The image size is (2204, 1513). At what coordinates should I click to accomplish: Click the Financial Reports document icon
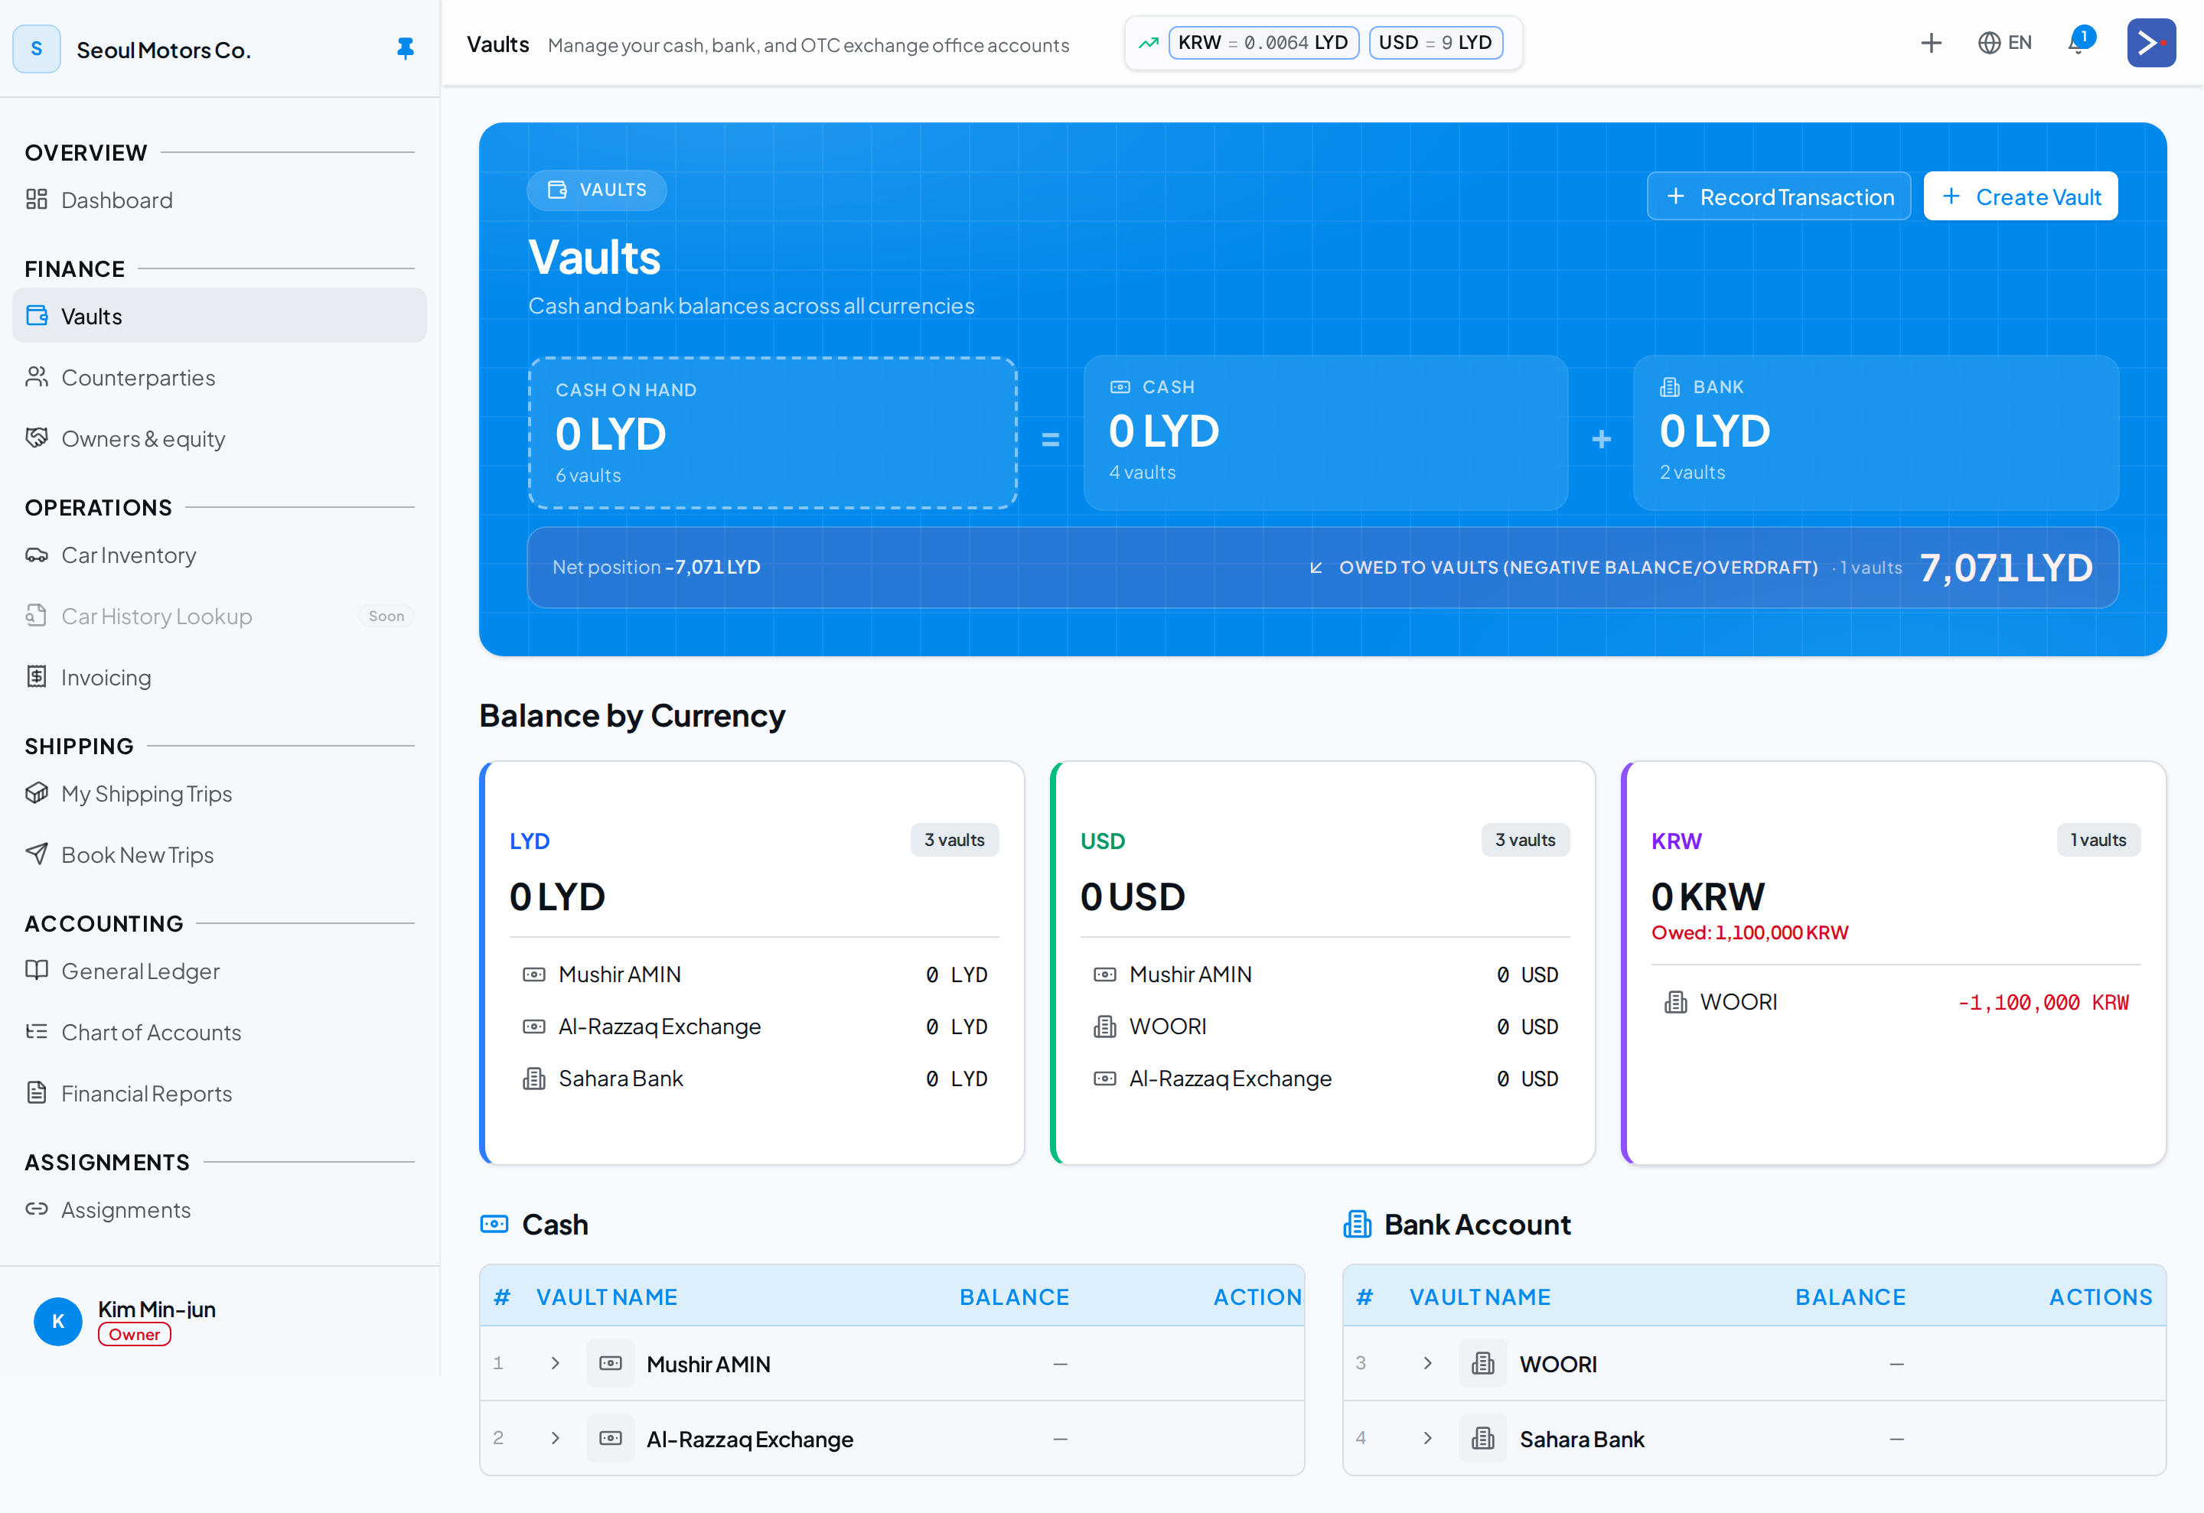[36, 1093]
